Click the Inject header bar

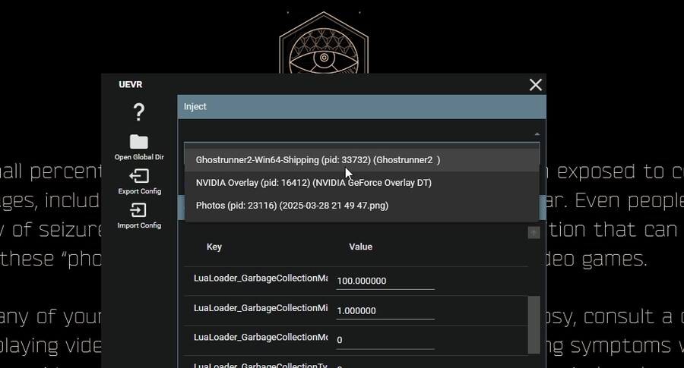362,107
